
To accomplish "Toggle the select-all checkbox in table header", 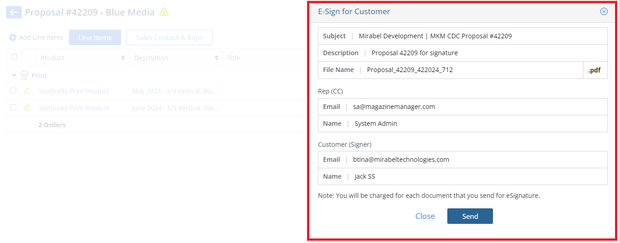I will (x=14, y=57).
